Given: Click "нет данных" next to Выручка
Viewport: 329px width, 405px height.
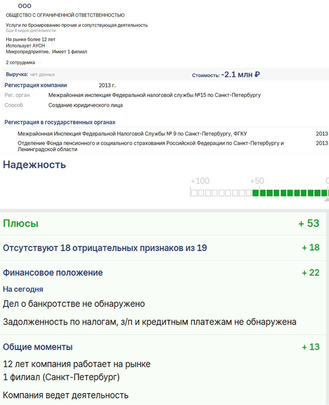Looking at the screenshot, I should tap(43, 74).
